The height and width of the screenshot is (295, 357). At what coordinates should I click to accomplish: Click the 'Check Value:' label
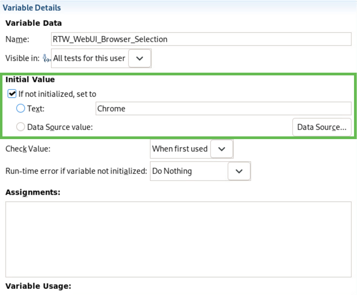click(x=28, y=149)
